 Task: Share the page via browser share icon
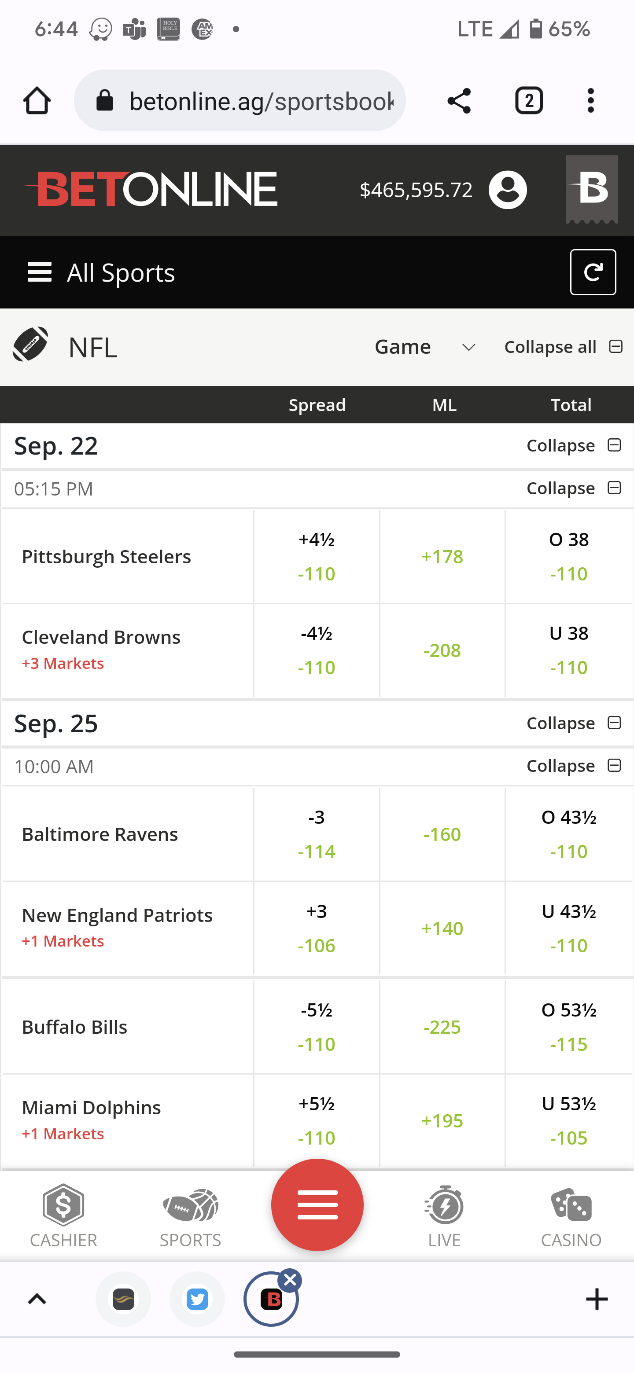coord(459,101)
